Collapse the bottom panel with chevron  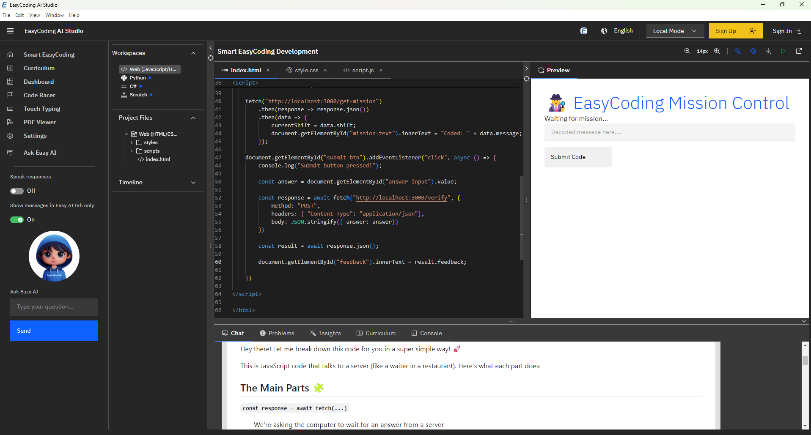click(x=804, y=321)
